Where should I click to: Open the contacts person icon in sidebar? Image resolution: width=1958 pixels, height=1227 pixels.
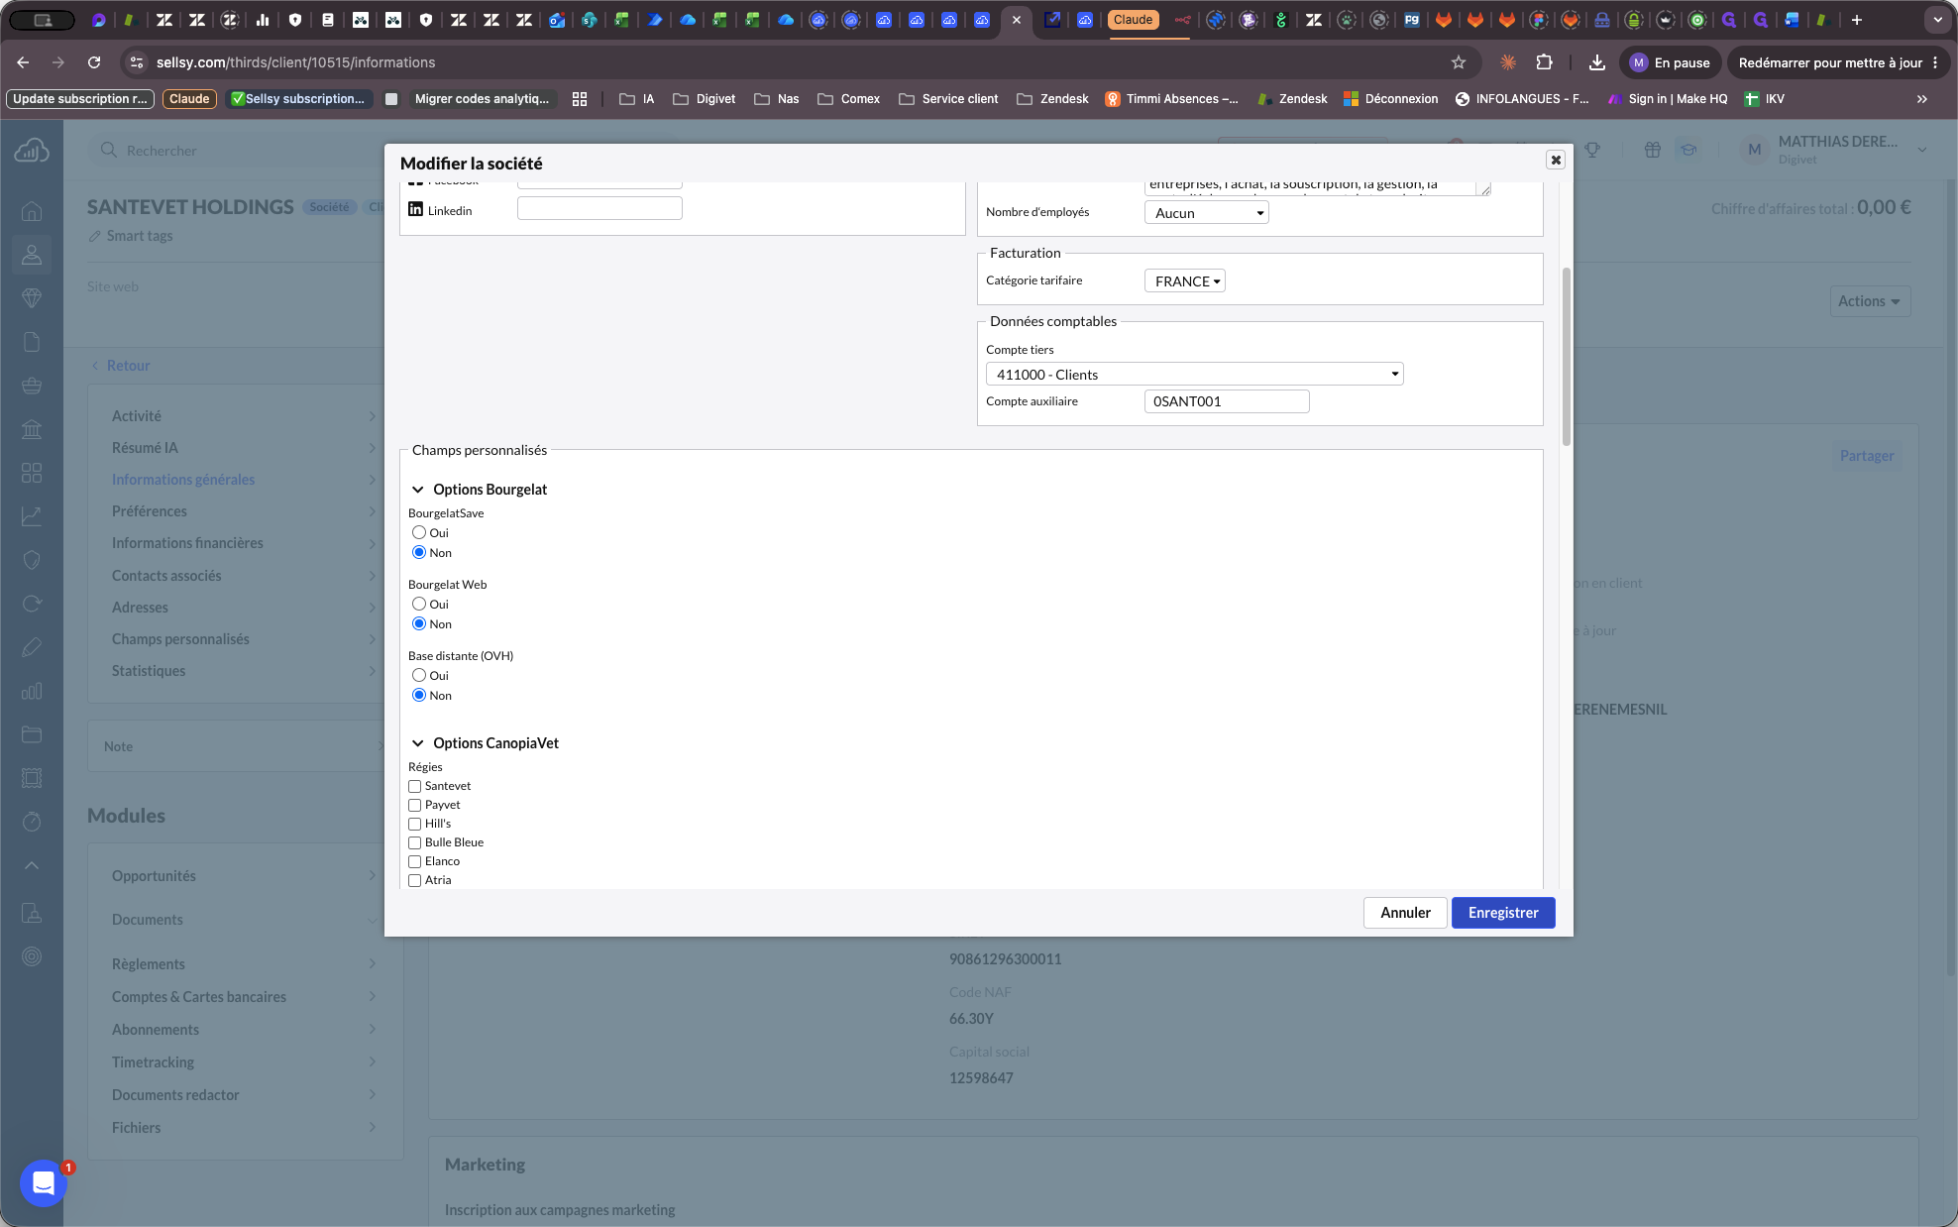pyautogui.click(x=32, y=255)
